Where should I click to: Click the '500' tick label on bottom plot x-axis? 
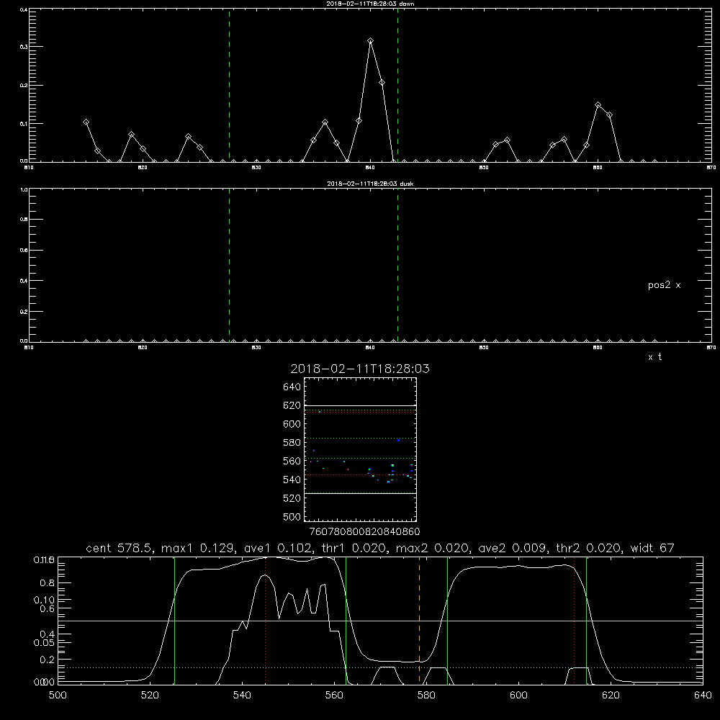pyautogui.click(x=58, y=696)
